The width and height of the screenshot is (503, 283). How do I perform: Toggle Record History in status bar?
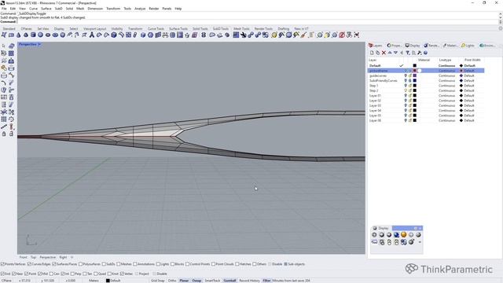[249, 281]
